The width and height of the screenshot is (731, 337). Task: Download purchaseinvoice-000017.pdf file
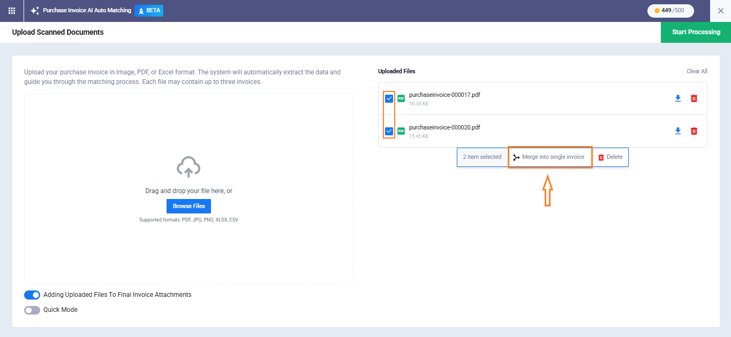(x=677, y=98)
